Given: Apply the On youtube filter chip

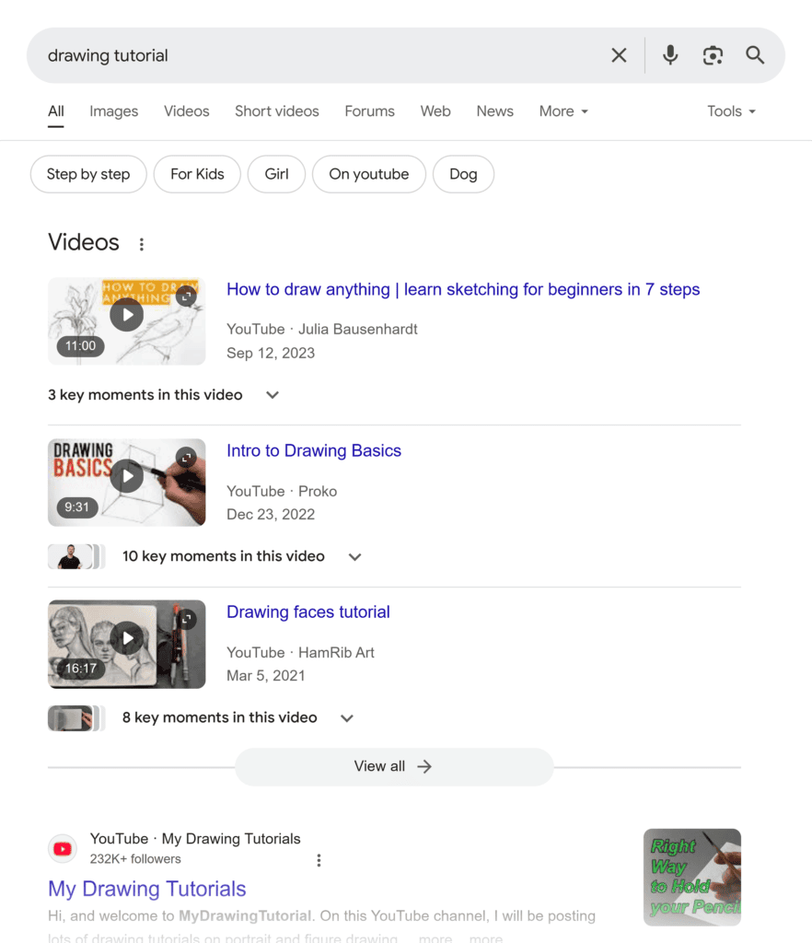Looking at the screenshot, I should tap(368, 174).
